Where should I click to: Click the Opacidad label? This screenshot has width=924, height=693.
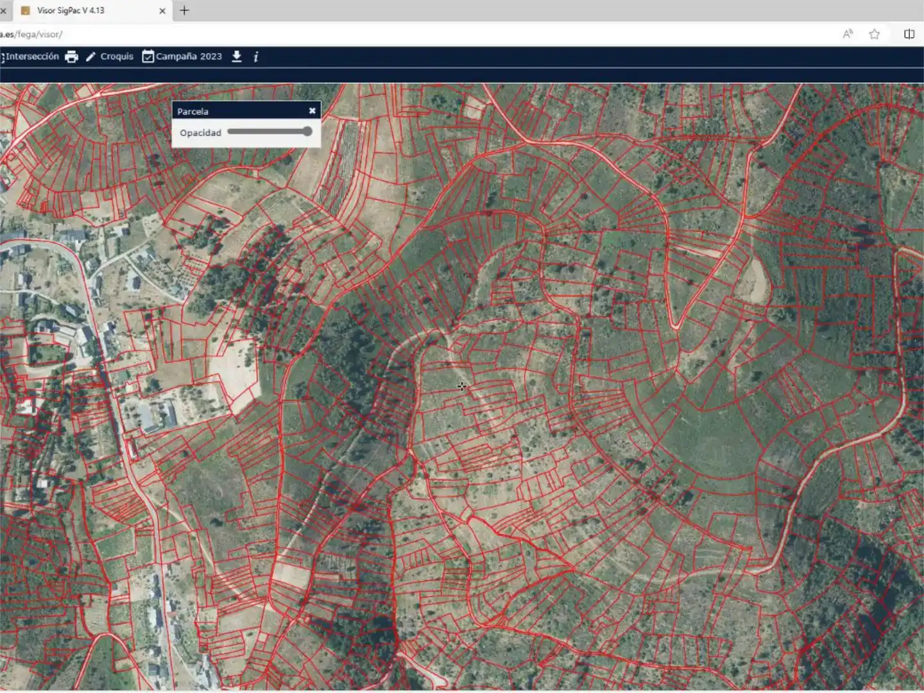tap(200, 133)
